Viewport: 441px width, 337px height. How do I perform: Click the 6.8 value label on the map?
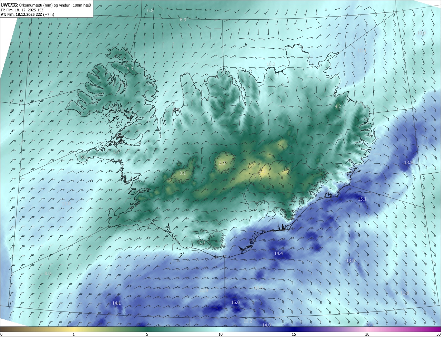(x=150, y=11)
